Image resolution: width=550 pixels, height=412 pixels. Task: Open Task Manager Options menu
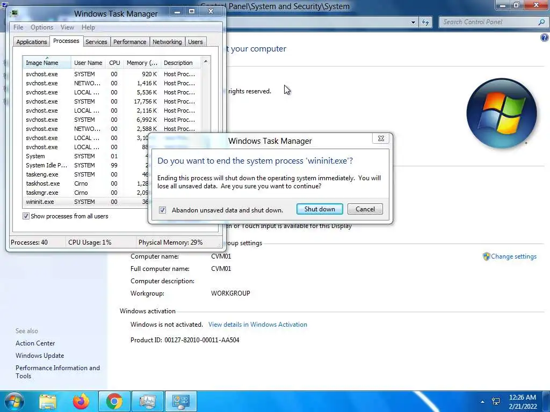tap(42, 27)
